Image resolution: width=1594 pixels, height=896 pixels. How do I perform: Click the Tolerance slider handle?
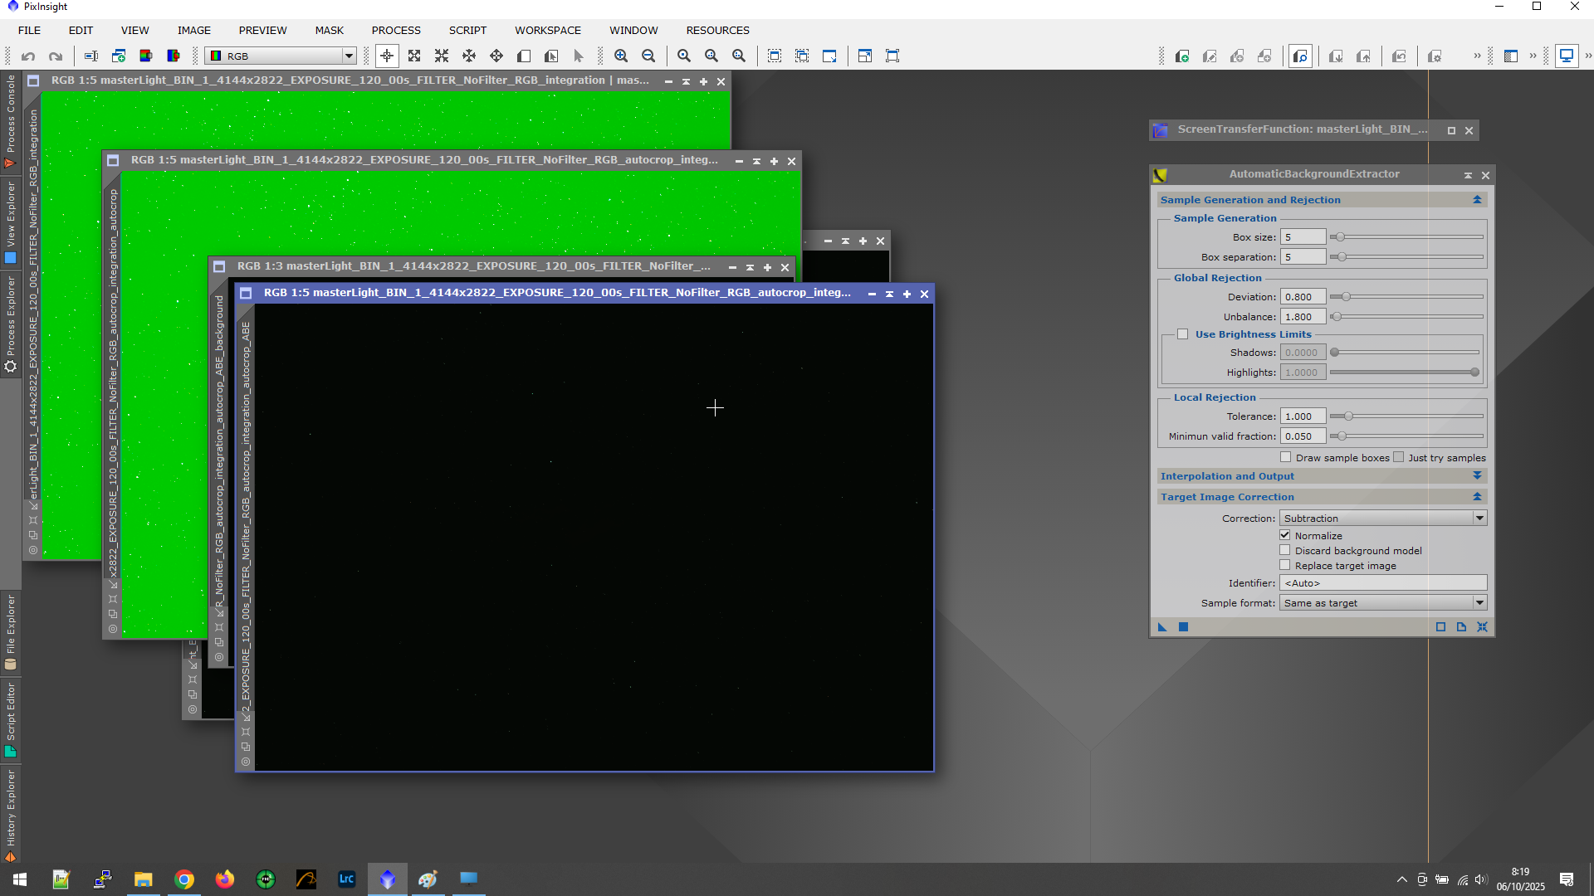1348,416
